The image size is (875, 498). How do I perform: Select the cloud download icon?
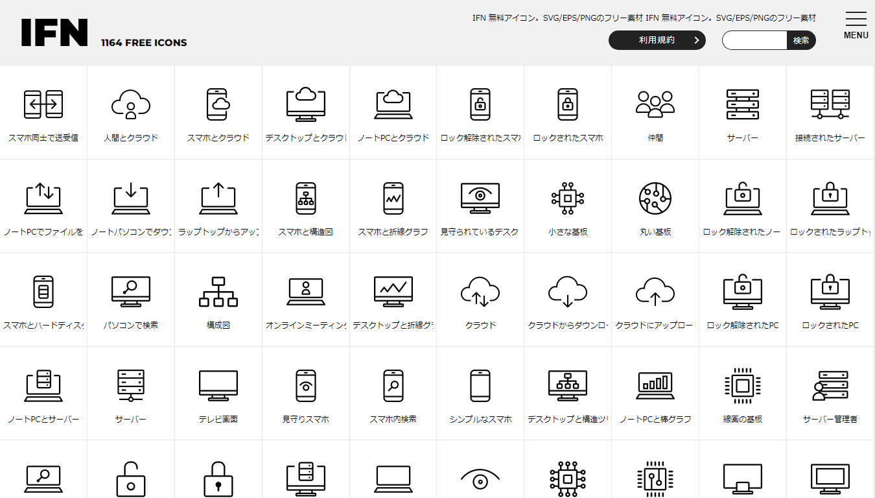click(568, 292)
